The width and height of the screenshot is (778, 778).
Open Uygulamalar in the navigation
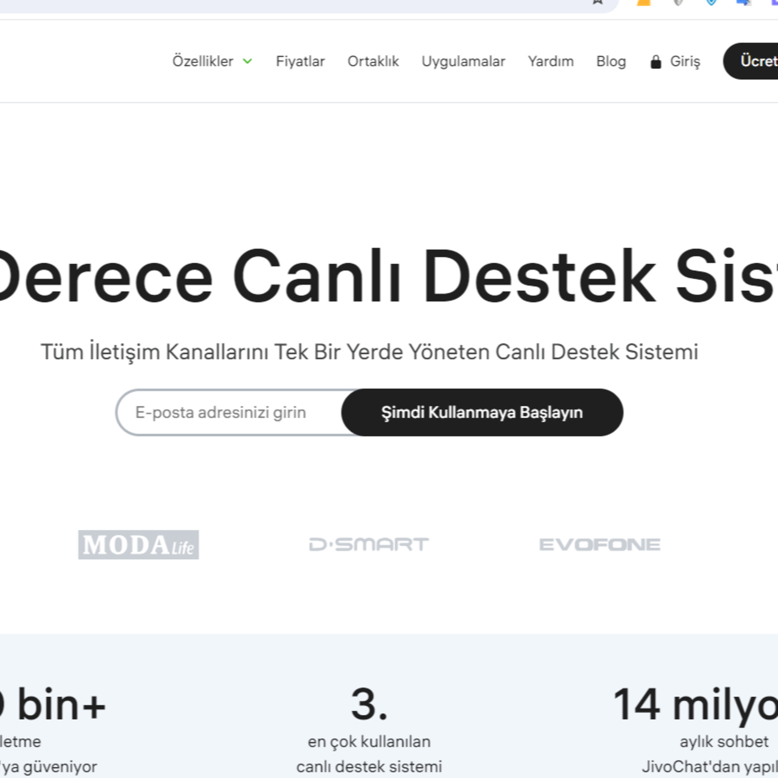click(x=463, y=61)
